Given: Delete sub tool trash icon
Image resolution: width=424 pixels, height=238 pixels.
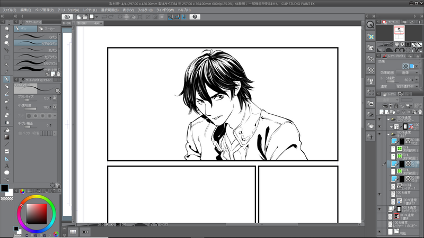Looking at the screenshot, I should 58,74.
